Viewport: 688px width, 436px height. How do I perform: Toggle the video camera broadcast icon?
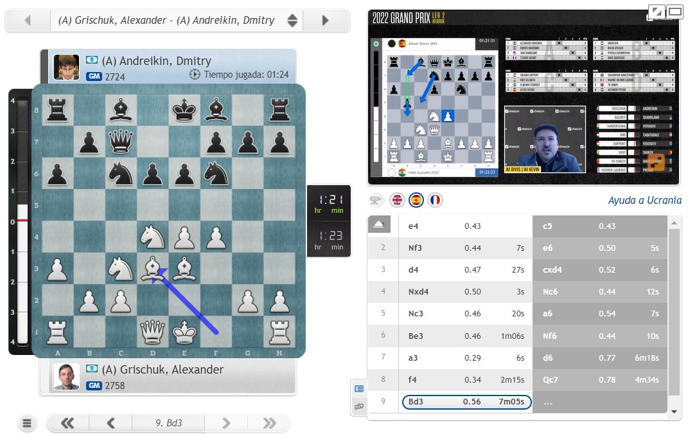coord(375,200)
